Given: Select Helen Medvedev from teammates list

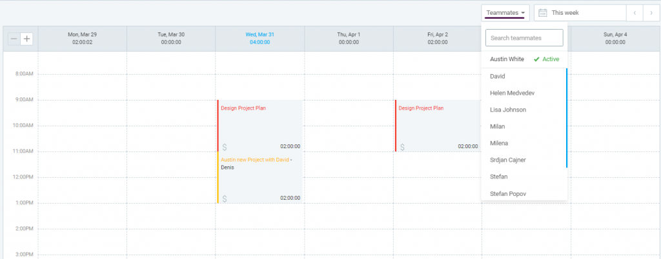Looking at the screenshot, I should click(x=512, y=93).
